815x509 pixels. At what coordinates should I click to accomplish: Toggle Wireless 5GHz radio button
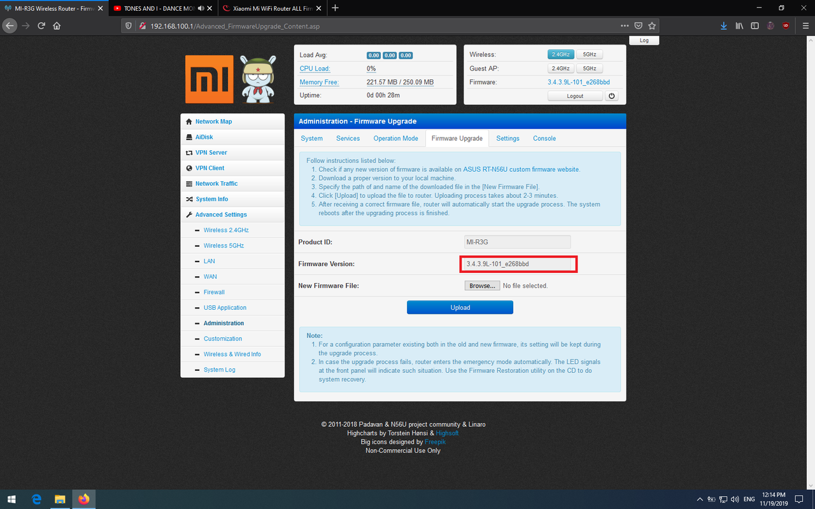tap(590, 55)
